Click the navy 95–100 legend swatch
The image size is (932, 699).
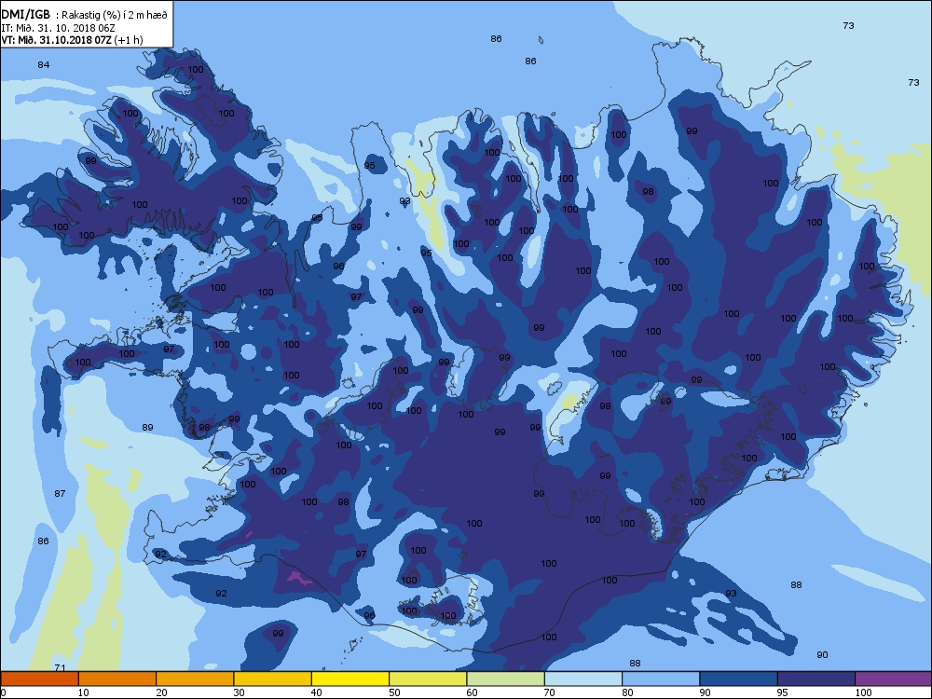816,678
